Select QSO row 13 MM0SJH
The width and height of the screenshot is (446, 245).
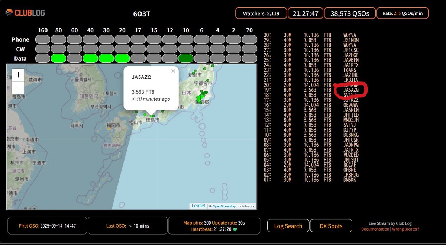click(x=311, y=120)
